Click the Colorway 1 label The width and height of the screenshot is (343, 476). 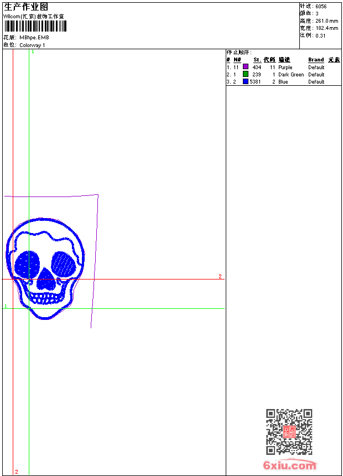coord(33,45)
